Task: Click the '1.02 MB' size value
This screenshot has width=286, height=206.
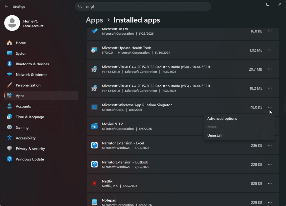Action: (256, 50)
